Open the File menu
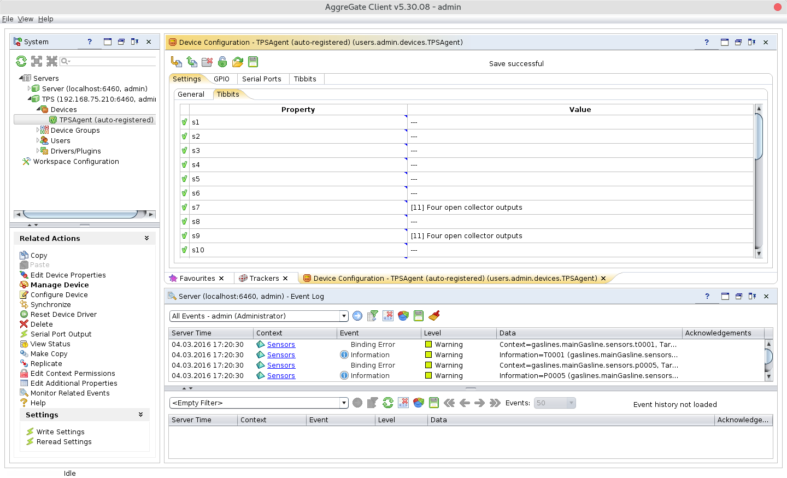 pos(8,19)
